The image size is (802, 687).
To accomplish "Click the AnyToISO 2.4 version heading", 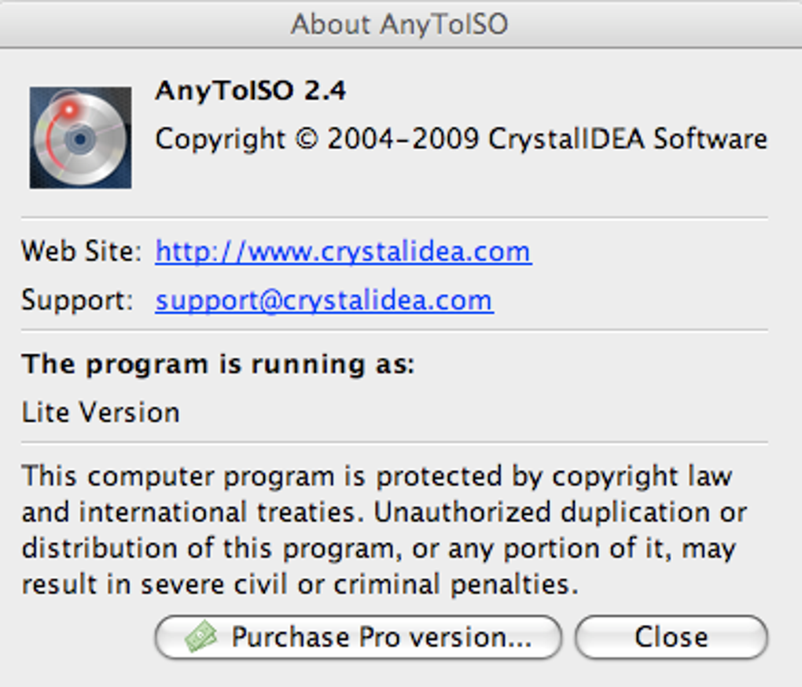I will tap(250, 91).
